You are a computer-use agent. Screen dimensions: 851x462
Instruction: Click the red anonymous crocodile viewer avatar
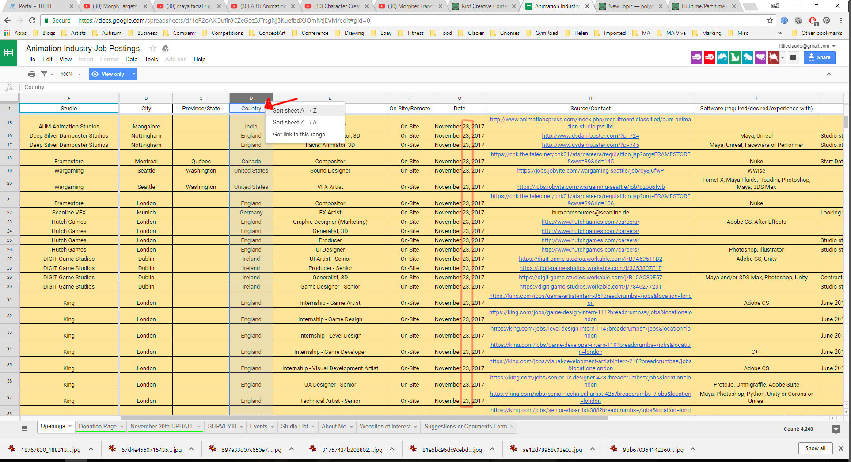click(709, 57)
